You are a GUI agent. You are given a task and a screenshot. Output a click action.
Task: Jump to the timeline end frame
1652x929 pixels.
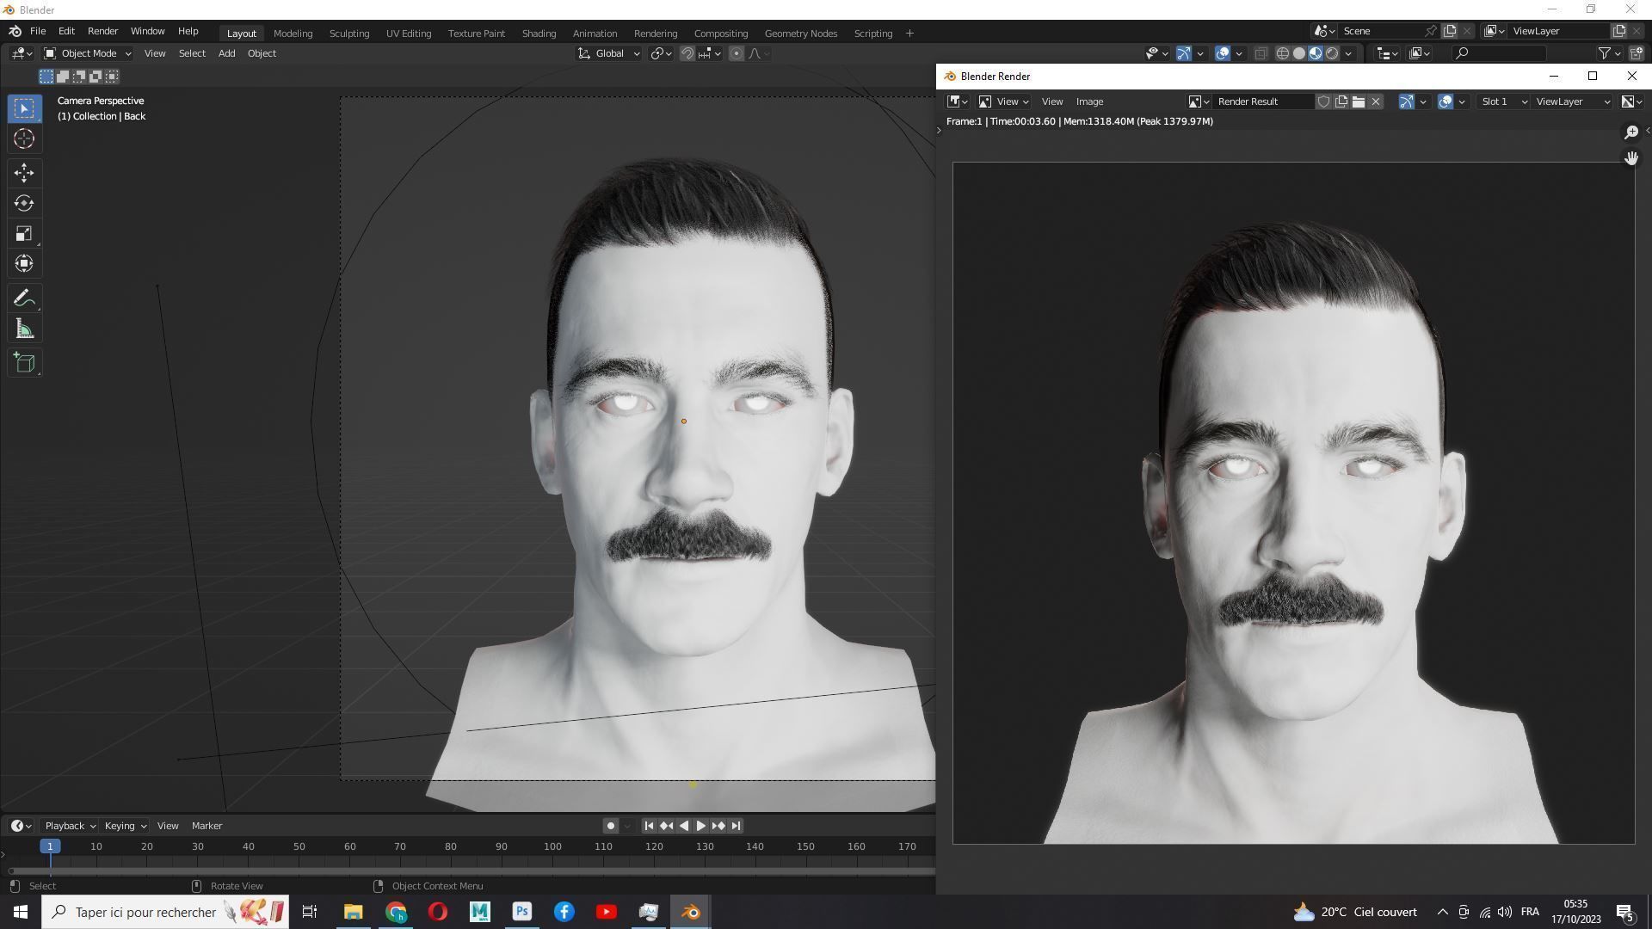click(x=736, y=826)
